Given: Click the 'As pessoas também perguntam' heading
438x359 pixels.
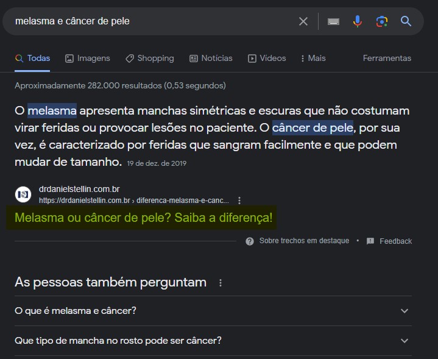Looking at the screenshot, I should click(x=110, y=282).
